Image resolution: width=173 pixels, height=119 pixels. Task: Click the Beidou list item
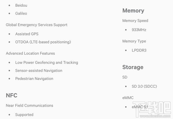(21, 5)
